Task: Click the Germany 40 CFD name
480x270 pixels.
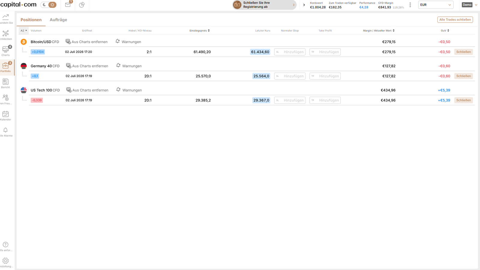Action: pyautogui.click(x=45, y=66)
